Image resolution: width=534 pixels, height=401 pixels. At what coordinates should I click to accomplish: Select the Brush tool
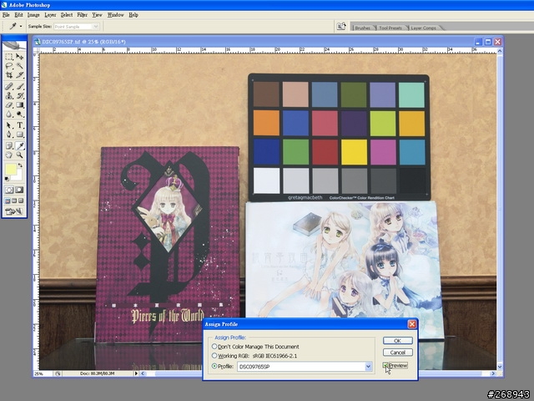coord(19,86)
